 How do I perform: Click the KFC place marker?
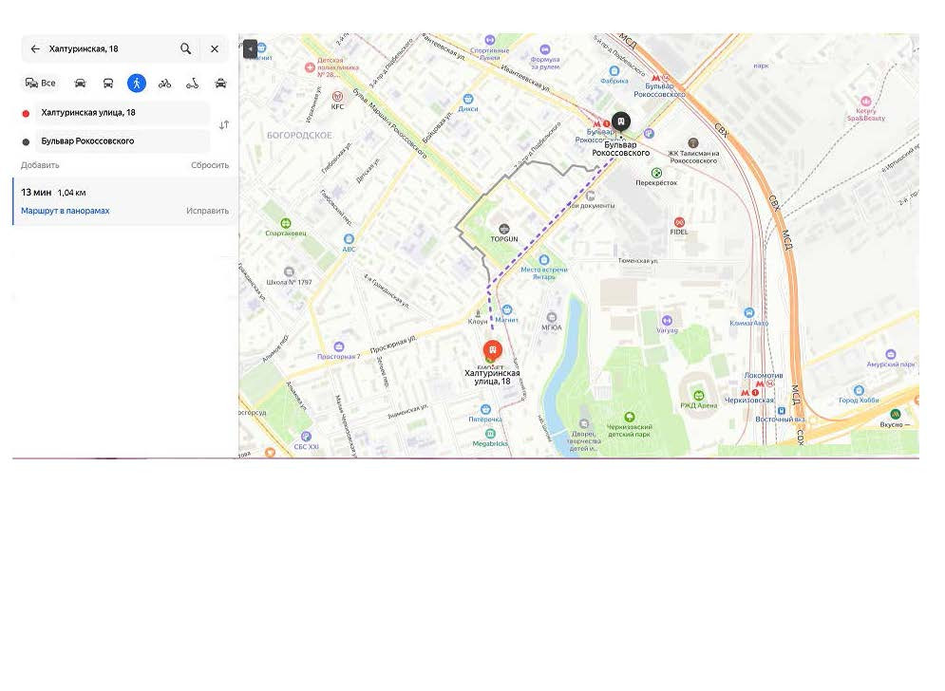coord(337,97)
